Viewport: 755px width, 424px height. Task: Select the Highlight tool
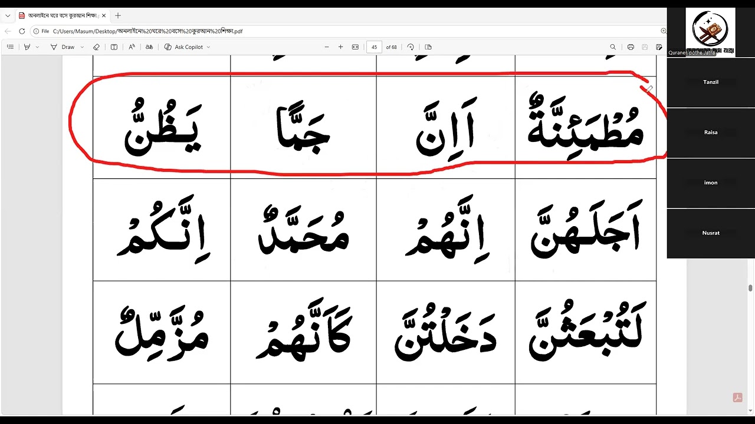[27, 47]
